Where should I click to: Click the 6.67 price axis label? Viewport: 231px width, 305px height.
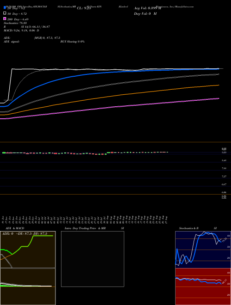tap(224, 184)
